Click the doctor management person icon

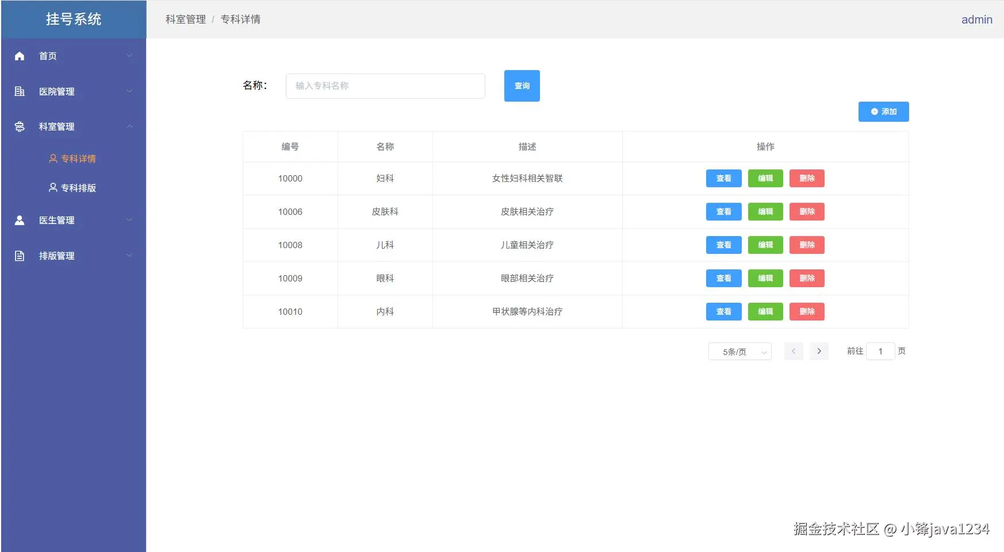20,220
